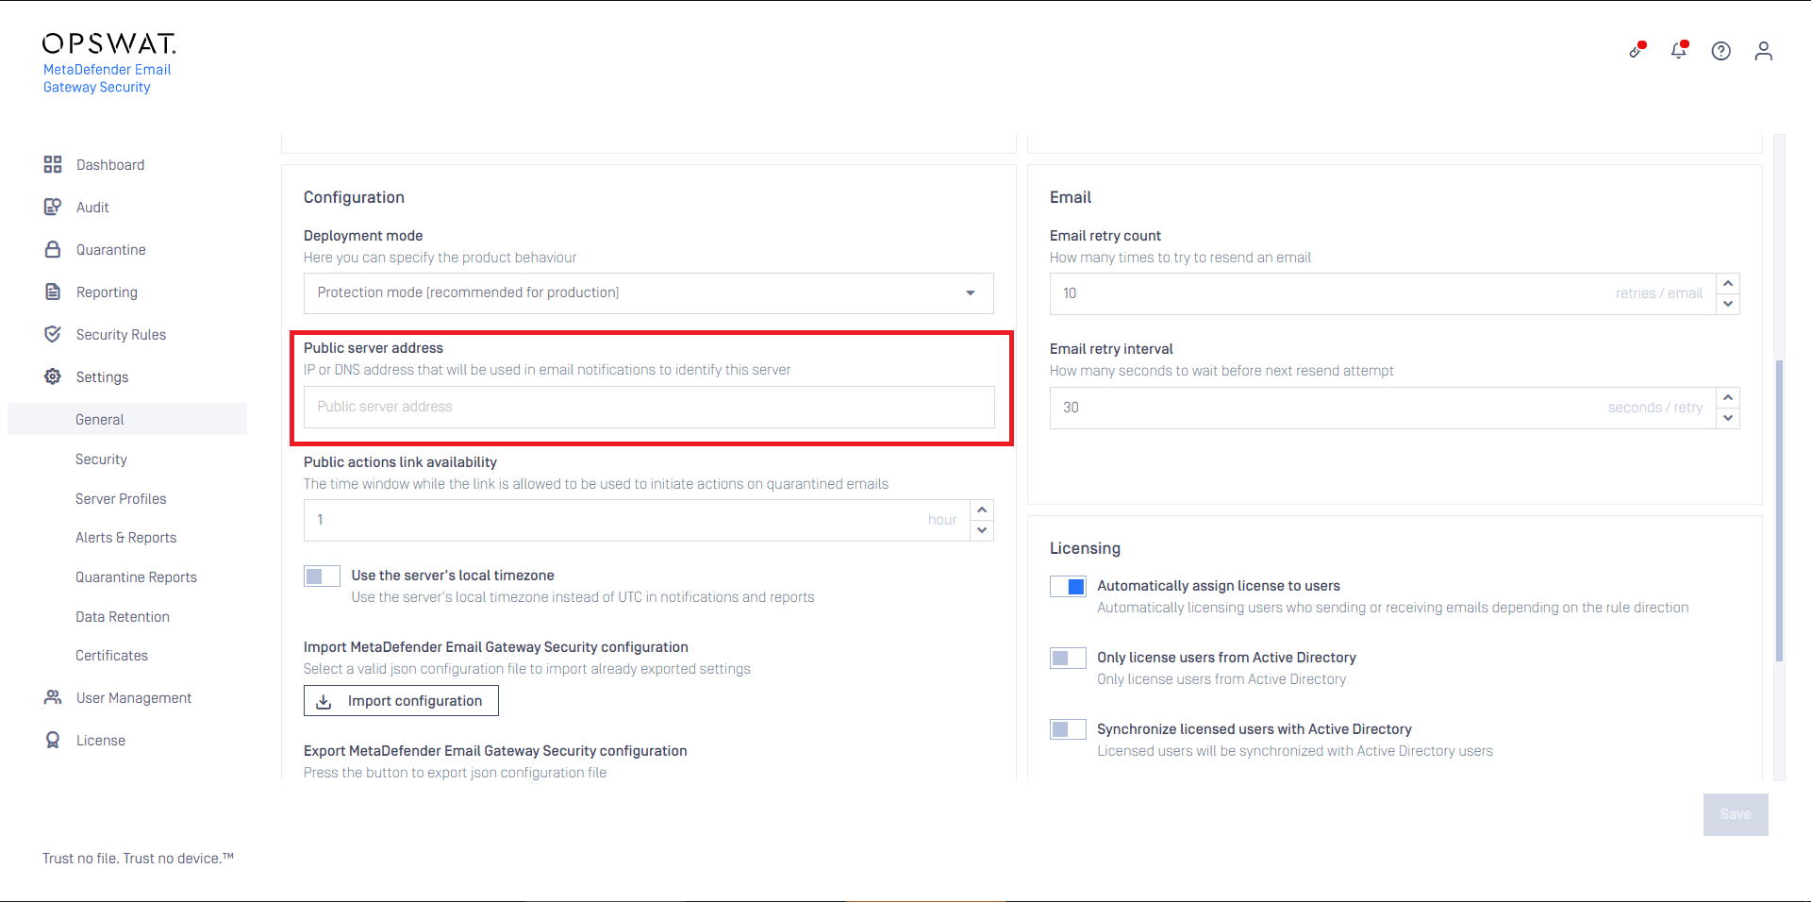Go to Audit page
The width and height of the screenshot is (1811, 902).
(x=92, y=207)
